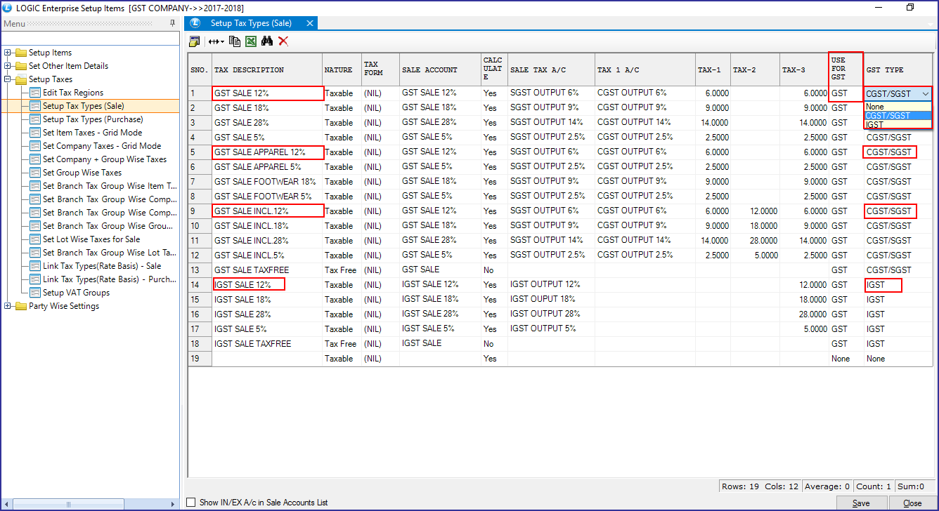Select the GST SALE APPAREL 12% cell
Screen dimensions: 939x511
(266, 152)
